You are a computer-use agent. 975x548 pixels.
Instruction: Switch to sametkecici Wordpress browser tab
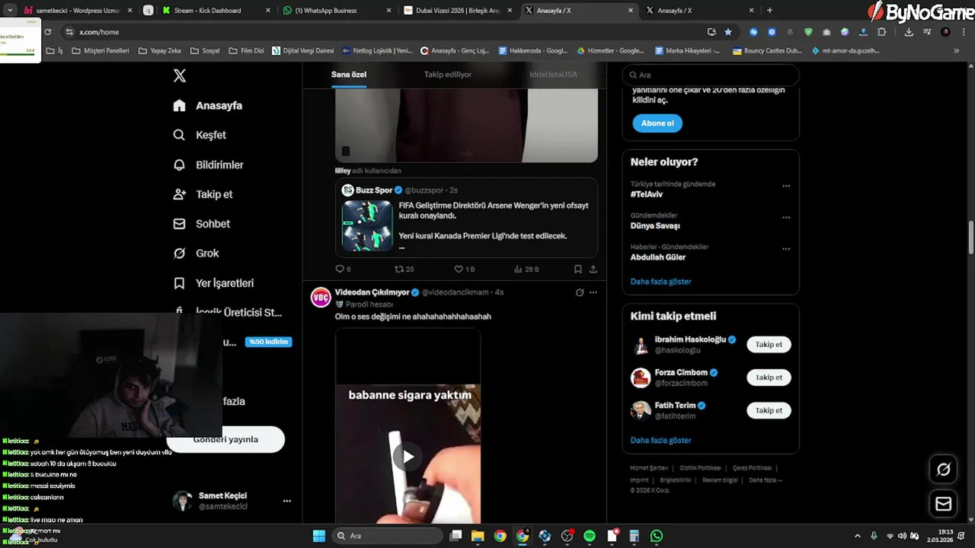coord(79,11)
